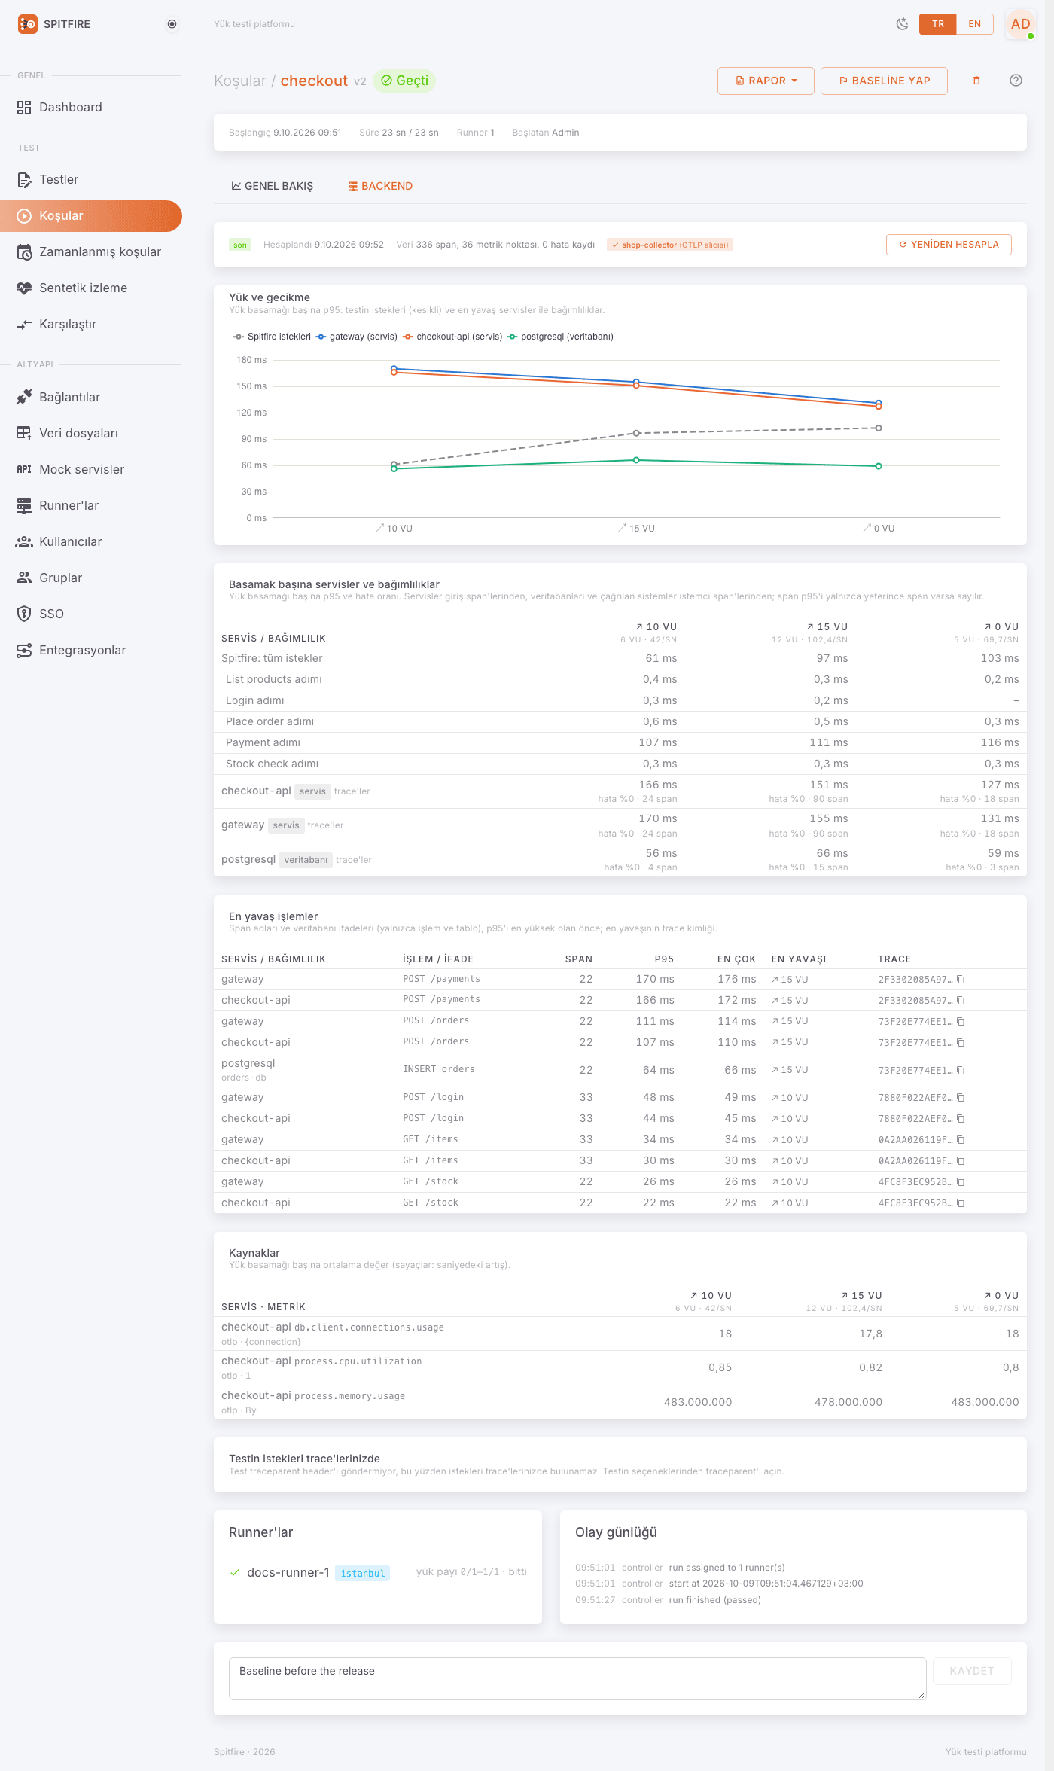The width and height of the screenshot is (1054, 1771).
Task: Open the AD user avatar
Action: pyautogui.click(x=1020, y=24)
